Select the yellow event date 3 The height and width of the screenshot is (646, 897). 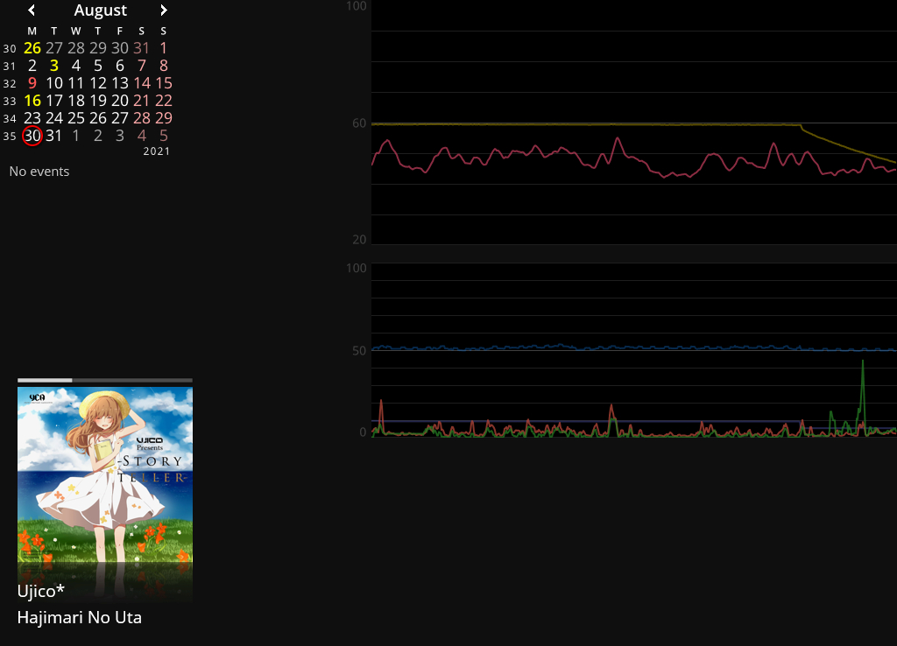53,66
